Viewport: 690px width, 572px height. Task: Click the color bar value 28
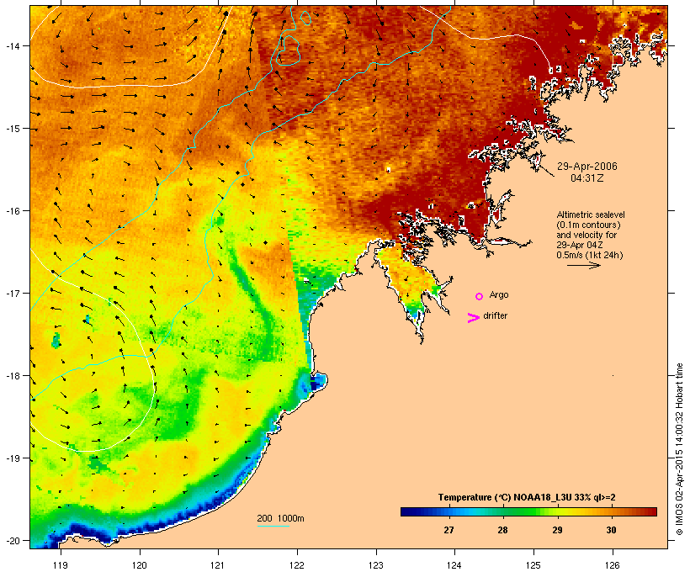(x=502, y=530)
